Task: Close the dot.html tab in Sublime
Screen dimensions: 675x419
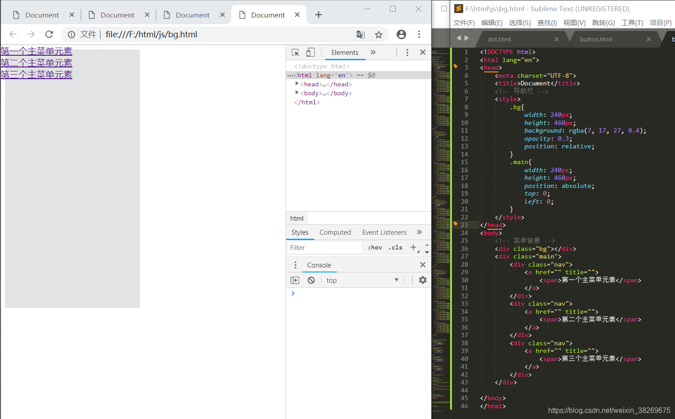Action: 556,39
